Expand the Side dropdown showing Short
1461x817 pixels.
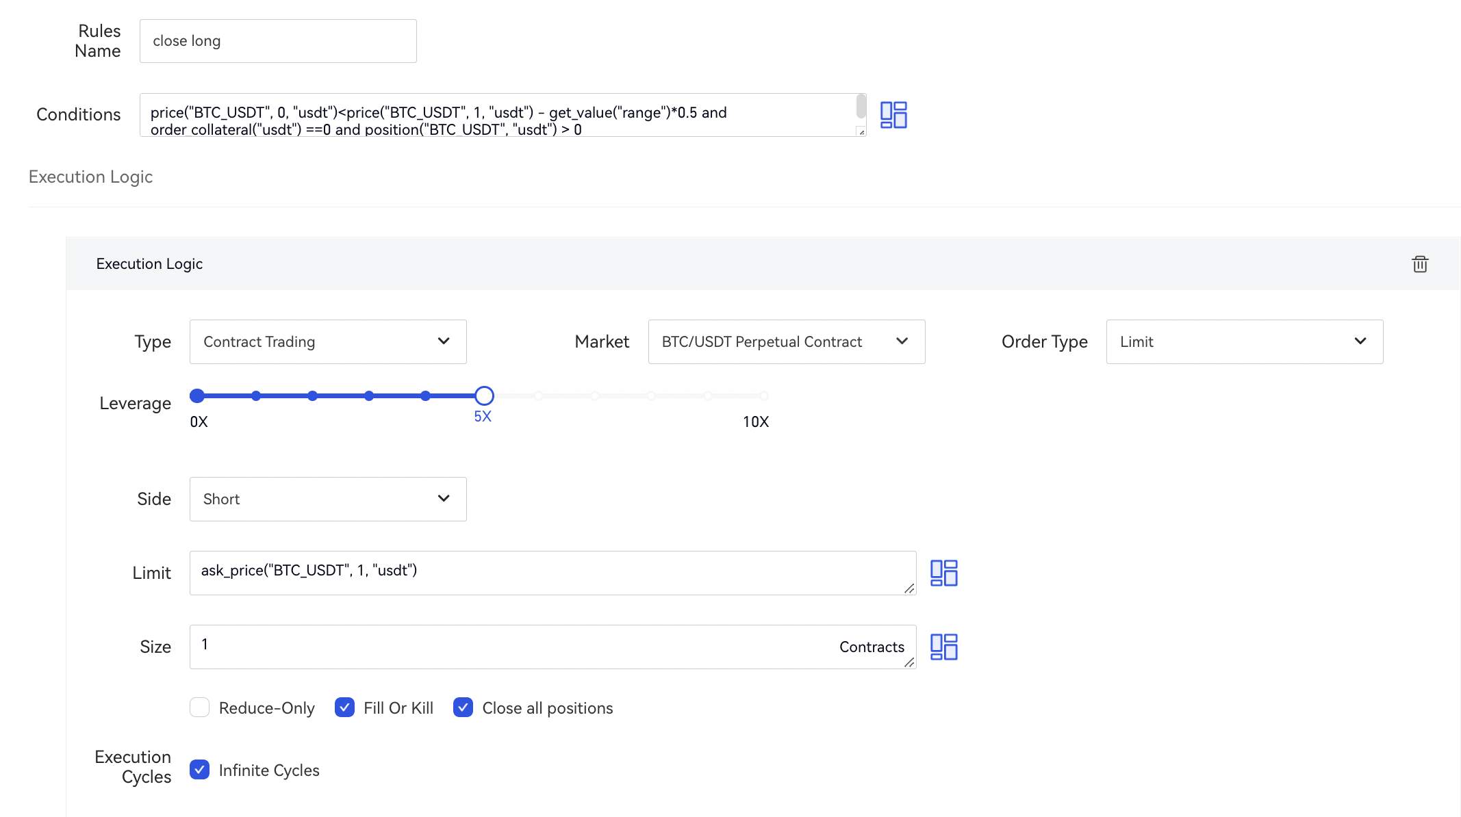pos(328,499)
